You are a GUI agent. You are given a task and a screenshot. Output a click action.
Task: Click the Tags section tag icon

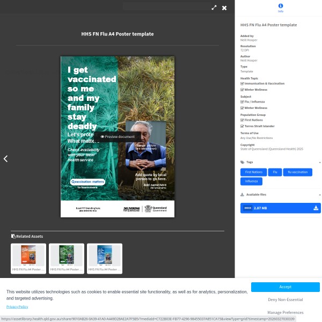242,162
